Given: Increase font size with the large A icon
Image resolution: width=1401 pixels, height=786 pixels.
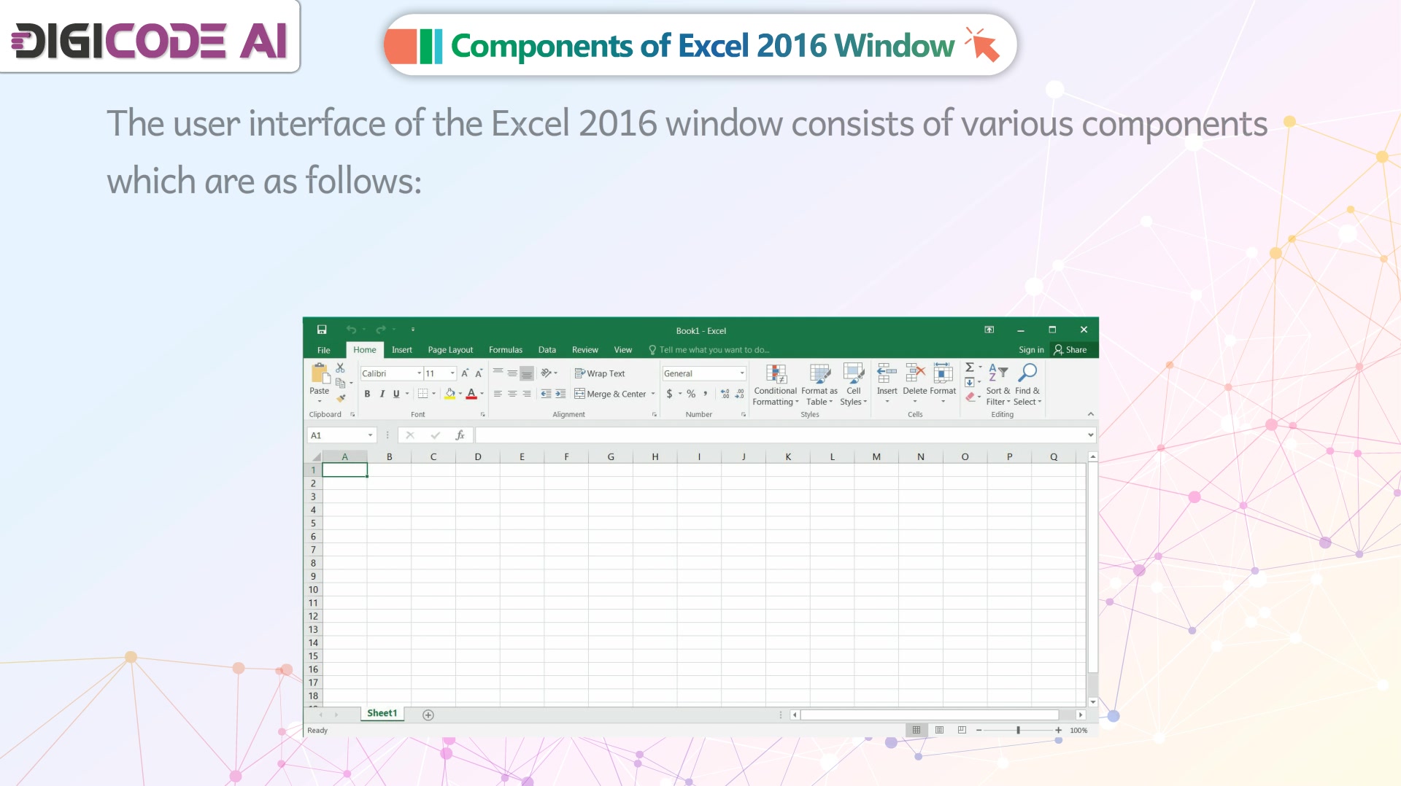Looking at the screenshot, I should pos(465,373).
